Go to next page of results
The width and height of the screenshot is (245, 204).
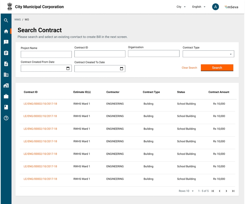[x=226, y=191]
